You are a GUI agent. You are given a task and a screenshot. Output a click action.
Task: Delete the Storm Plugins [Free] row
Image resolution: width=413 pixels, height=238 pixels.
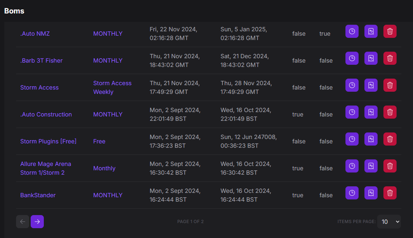pos(390,139)
